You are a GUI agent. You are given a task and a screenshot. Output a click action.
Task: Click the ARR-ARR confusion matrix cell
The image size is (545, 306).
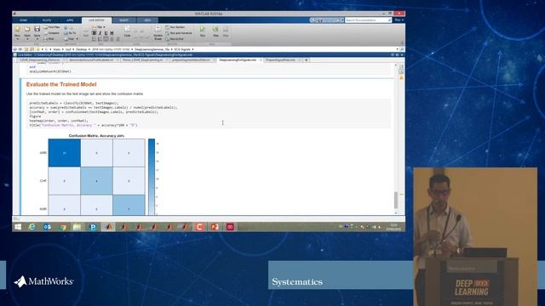click(x=65, y=153)
